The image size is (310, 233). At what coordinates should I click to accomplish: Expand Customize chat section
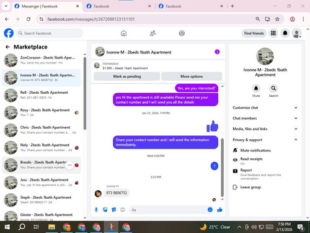click(265, 107)
